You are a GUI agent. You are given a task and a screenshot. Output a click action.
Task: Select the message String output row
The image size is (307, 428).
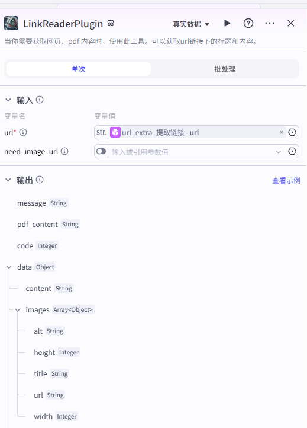tap(43, 203)
